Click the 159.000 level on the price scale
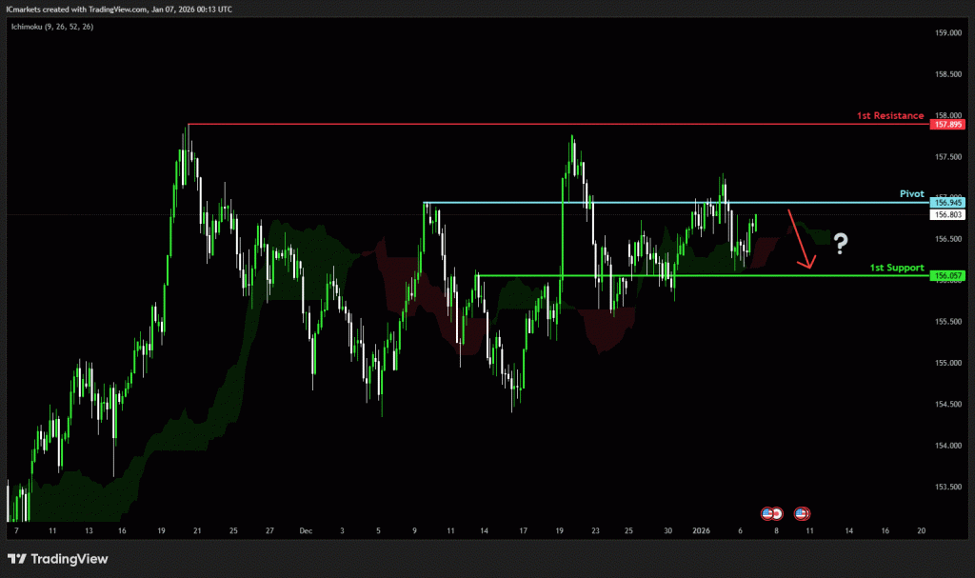This screenshot has height=578, width=975. point(948,33)
